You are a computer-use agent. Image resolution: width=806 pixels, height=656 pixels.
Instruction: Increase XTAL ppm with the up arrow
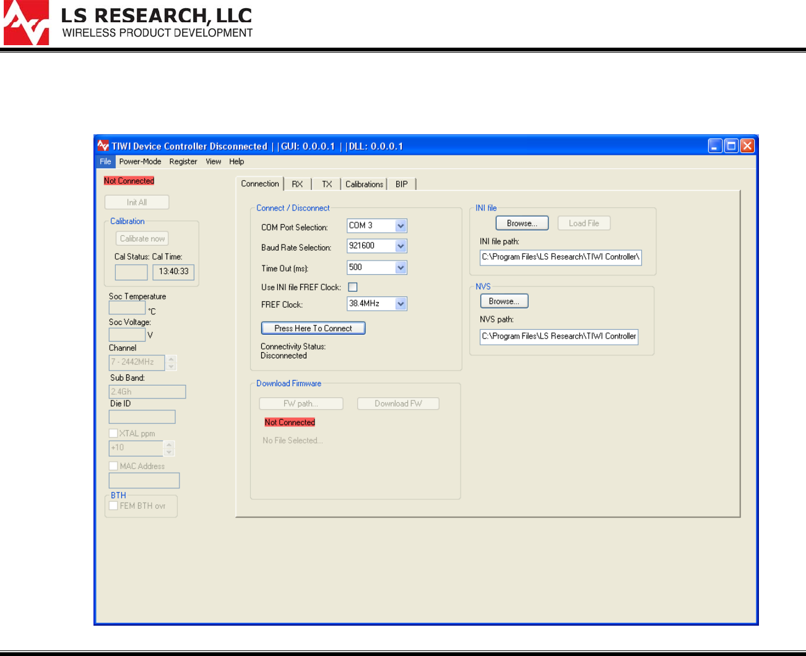click(169, 444)
